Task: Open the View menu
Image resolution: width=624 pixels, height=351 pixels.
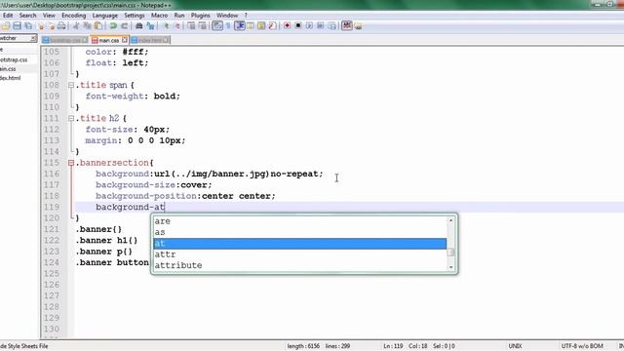Action: coord(49,16)
